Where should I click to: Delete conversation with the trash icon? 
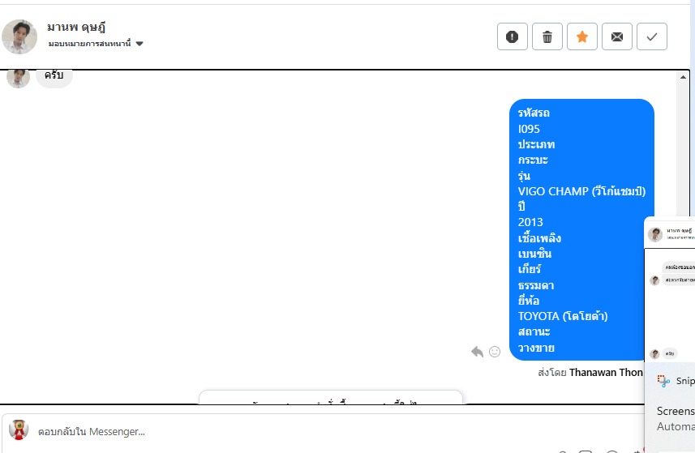tap(547, 36)
